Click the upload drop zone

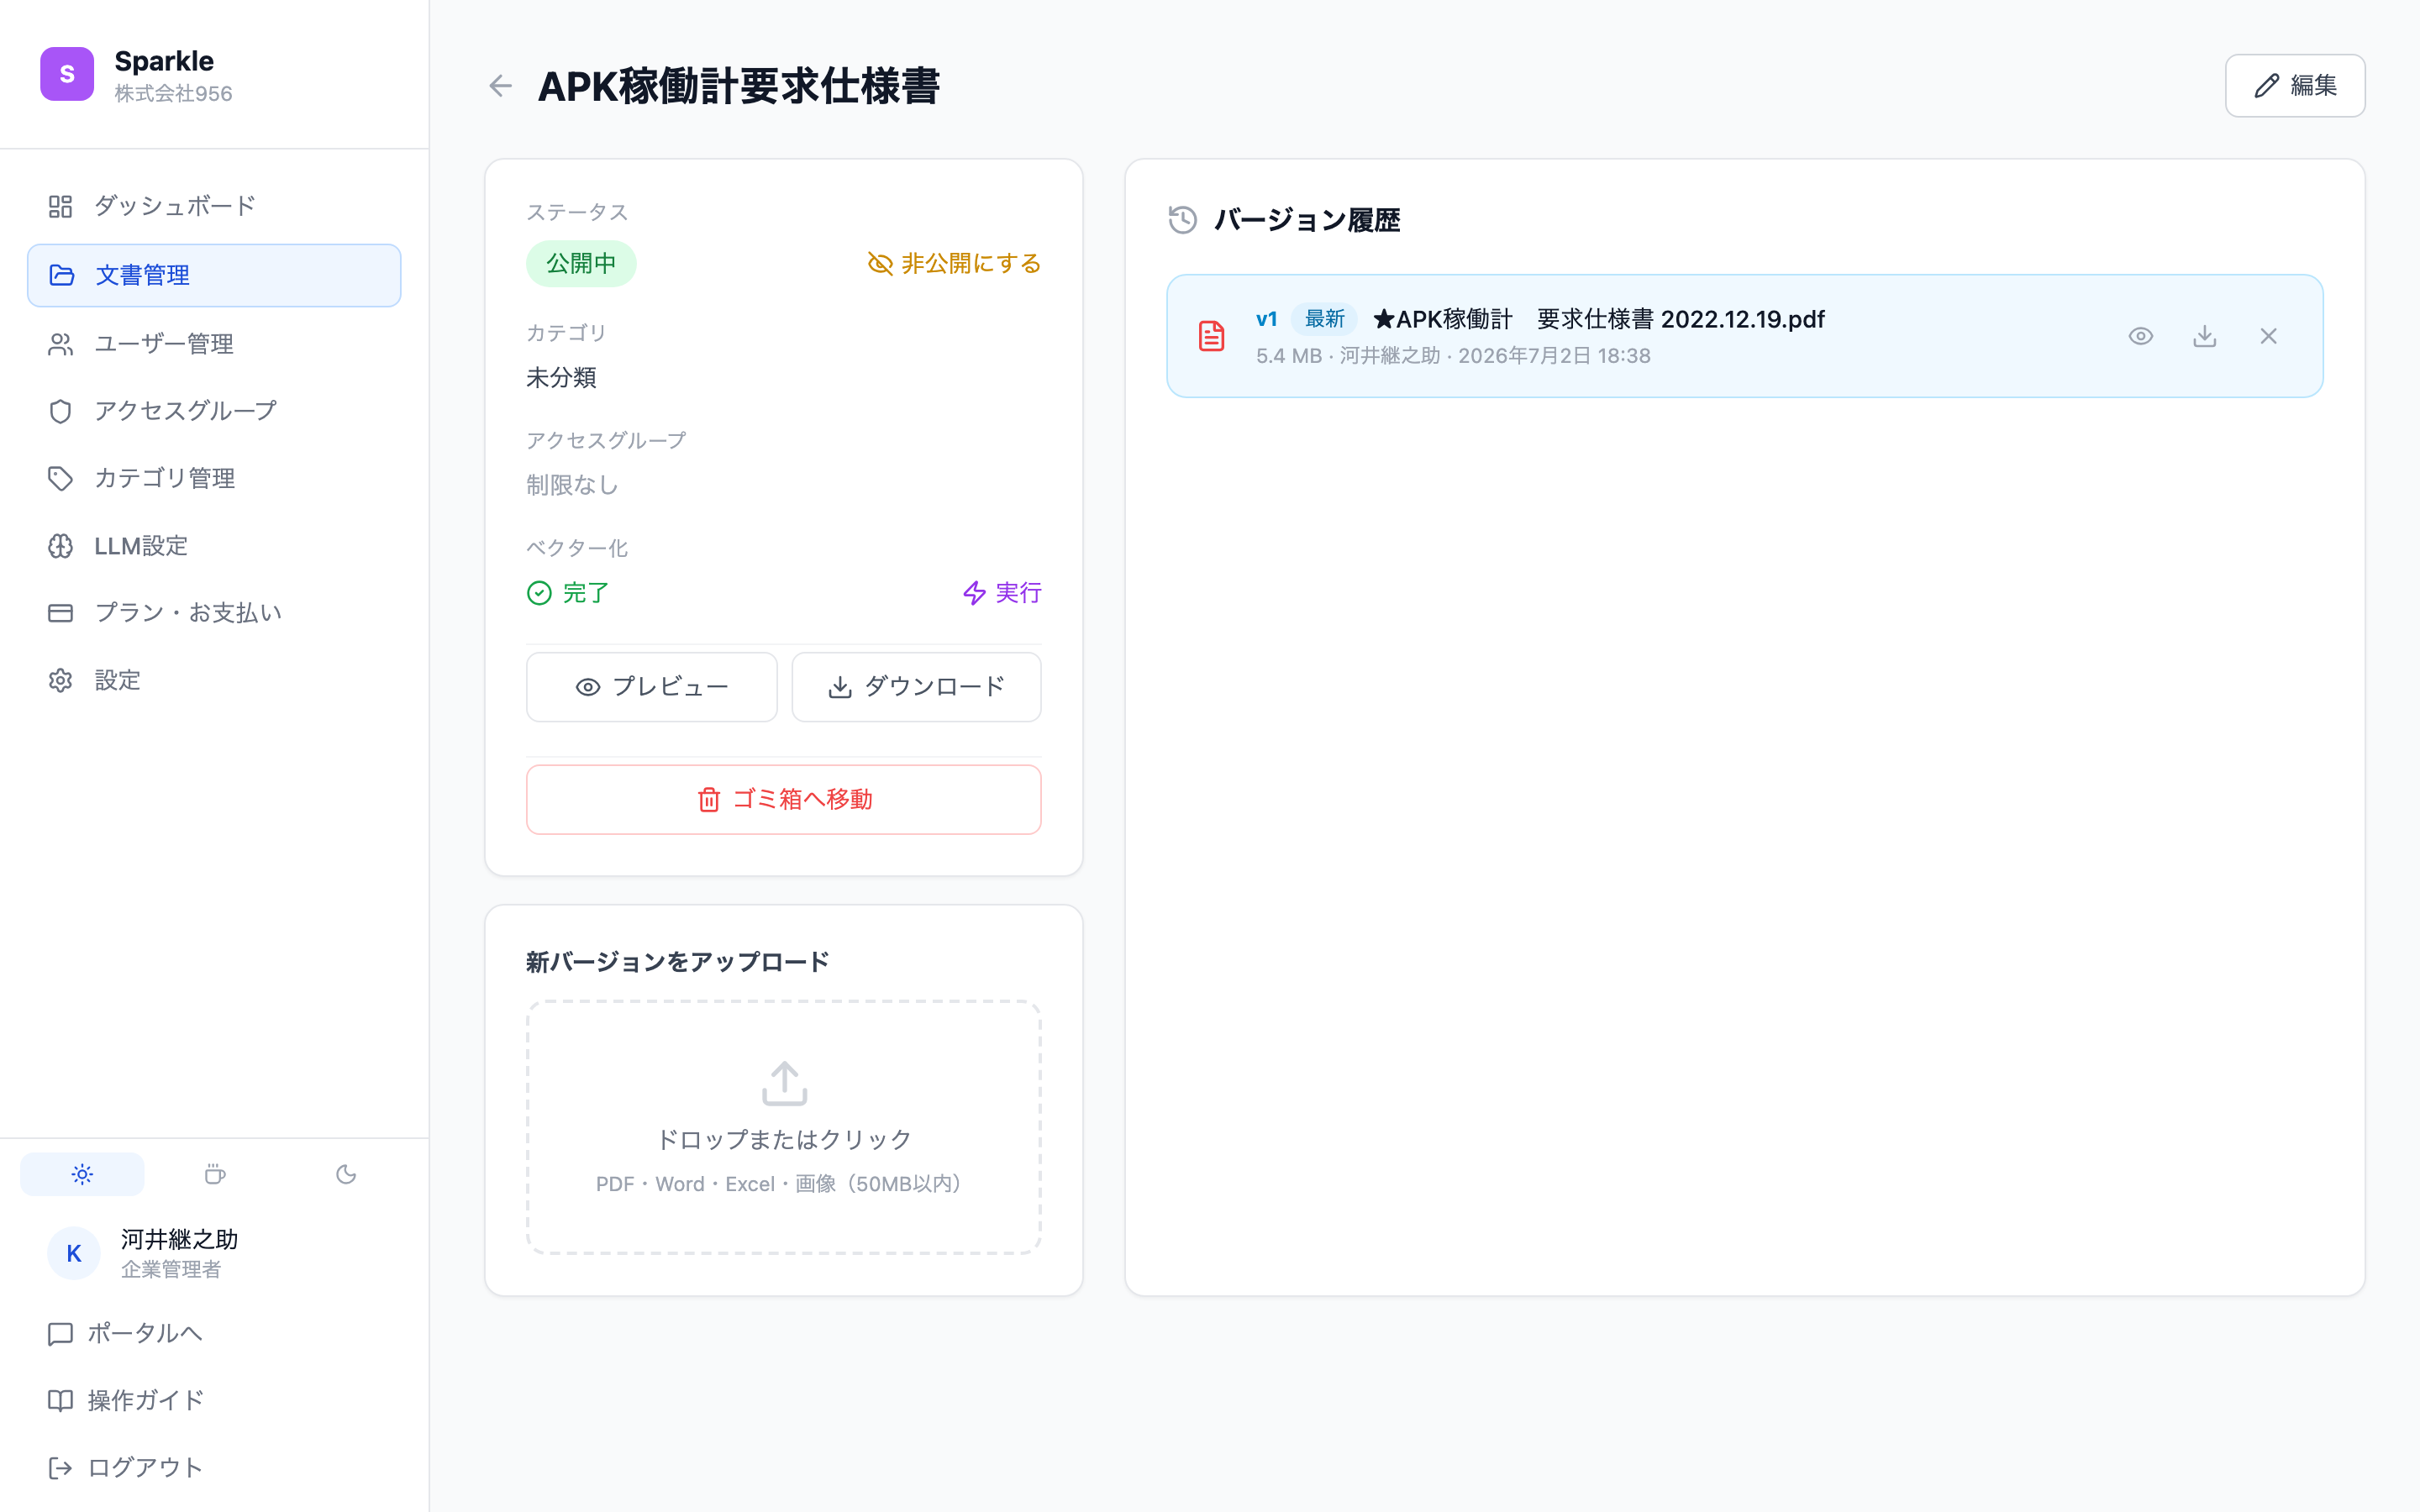pyautogui.click(x=784, y=1127)
